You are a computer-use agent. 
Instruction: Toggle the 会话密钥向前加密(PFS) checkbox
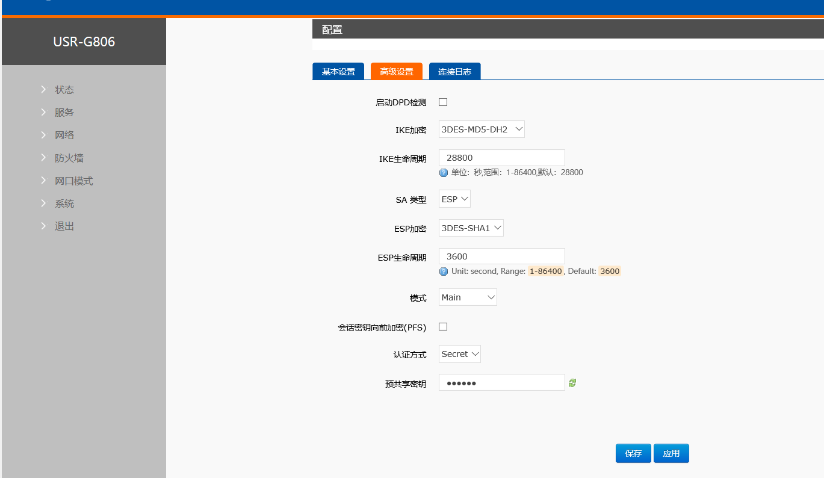443,327
